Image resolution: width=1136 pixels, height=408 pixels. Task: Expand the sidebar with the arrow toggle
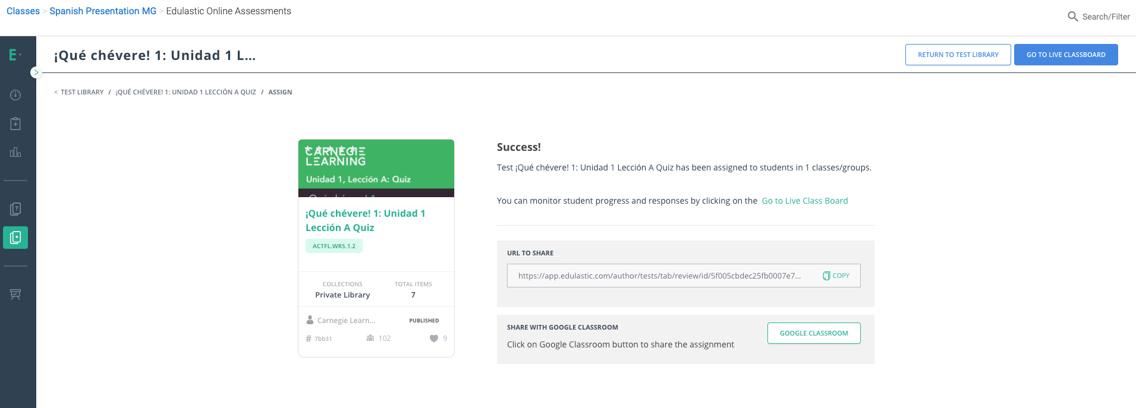click(x=36, y=72)
